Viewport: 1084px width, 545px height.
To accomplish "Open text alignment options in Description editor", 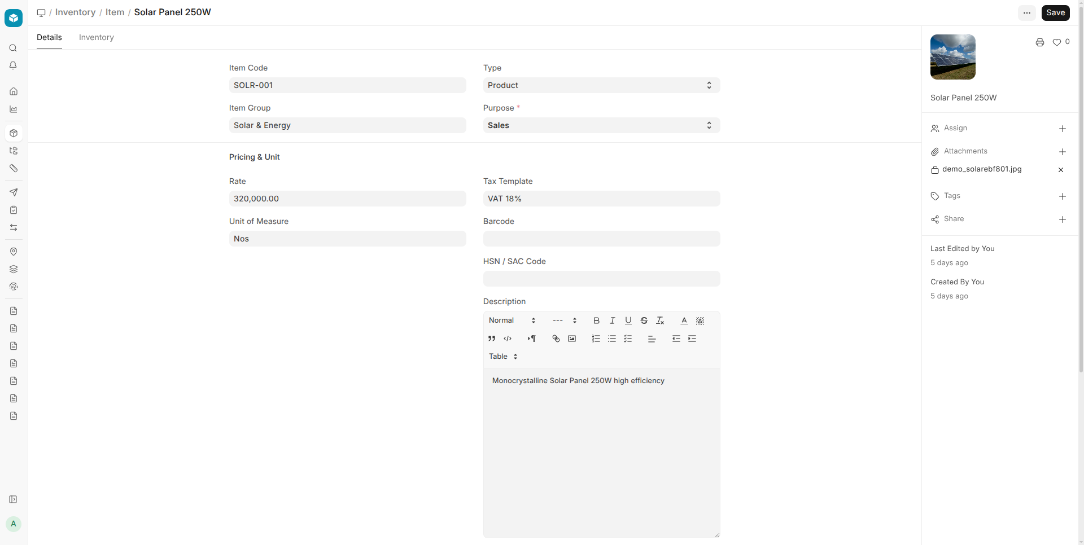I will [652, 339].
